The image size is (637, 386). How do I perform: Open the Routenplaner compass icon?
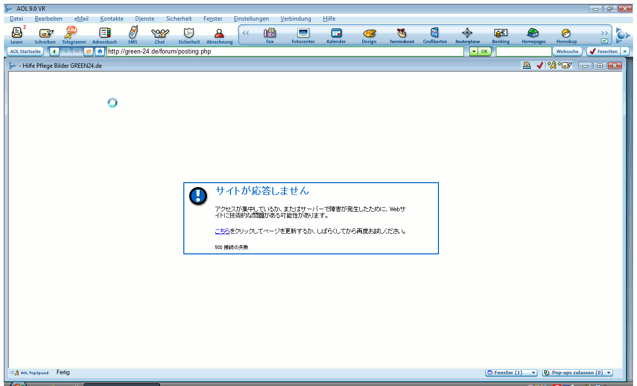[x=467, y=34]
